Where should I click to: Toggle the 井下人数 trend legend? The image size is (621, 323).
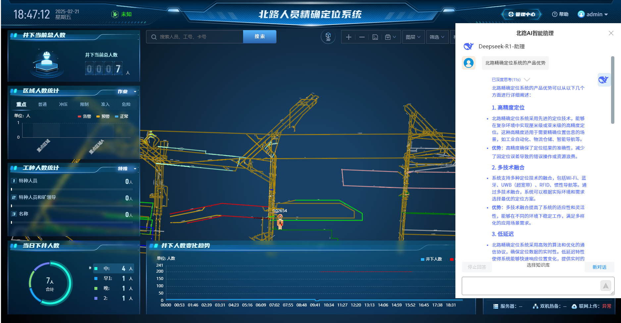point(431,259)
